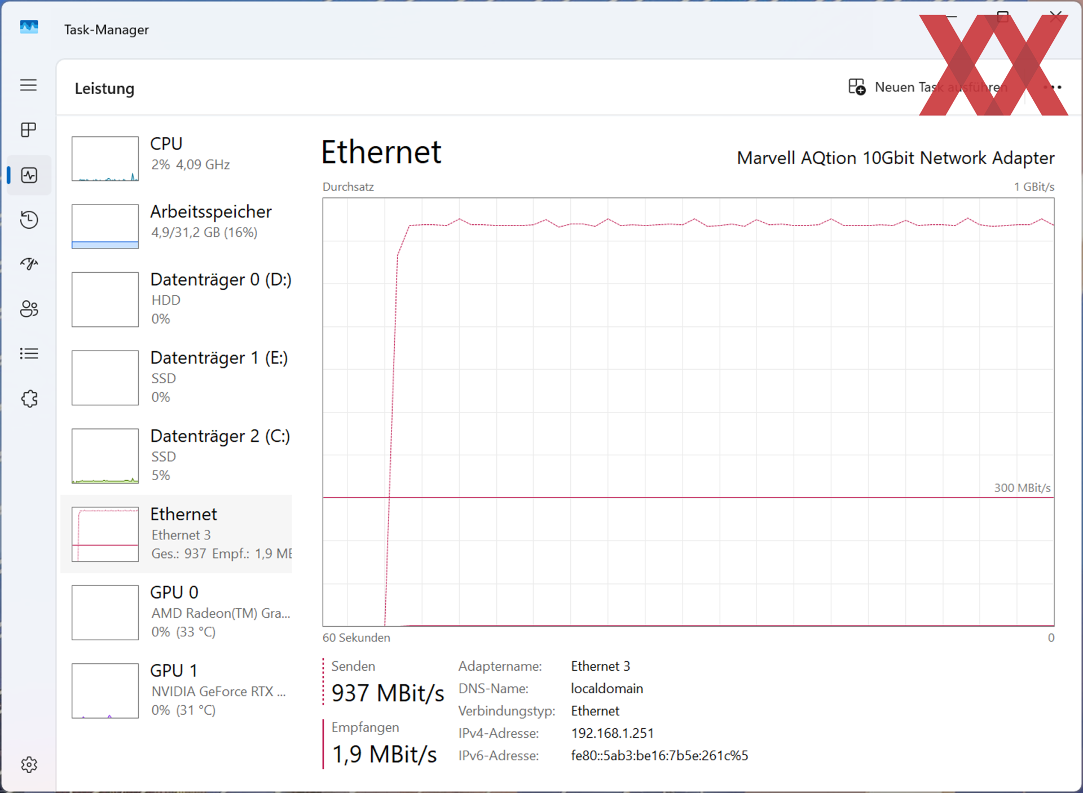1083x793 pixels.
Task: Open the Services puzzle icon
Action: [x=29, y=398]
